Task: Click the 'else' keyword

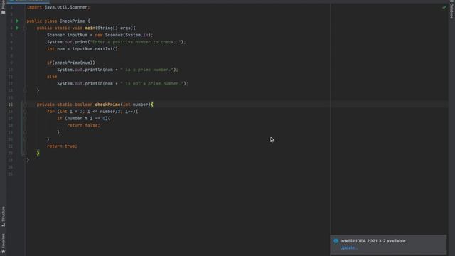Action: [x=52, y=77]
